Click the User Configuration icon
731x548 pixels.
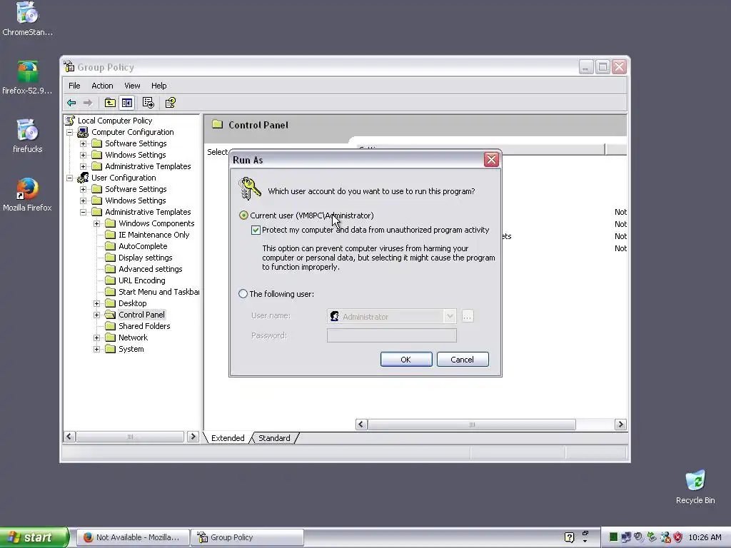click(83, 178)
